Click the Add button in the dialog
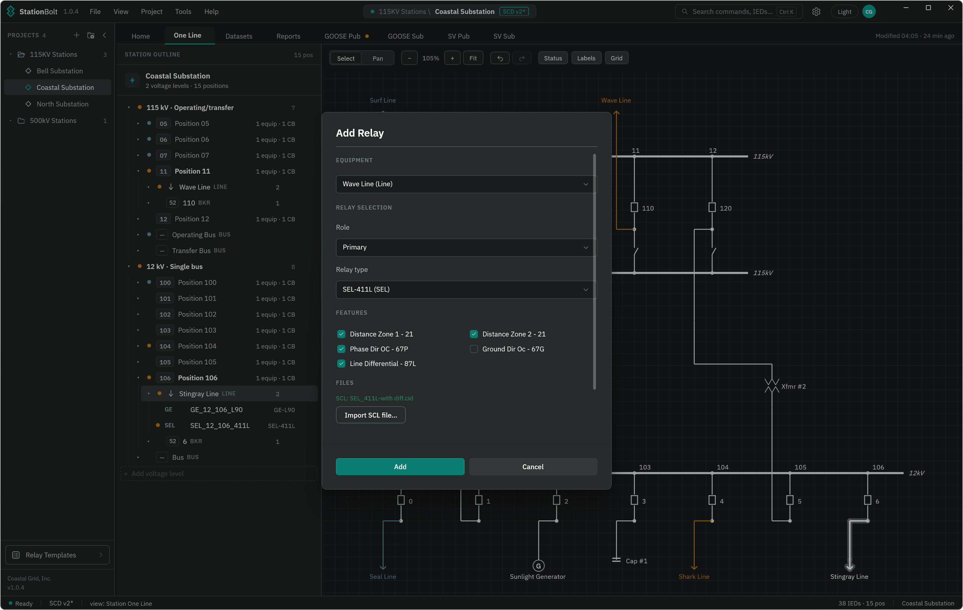The height and width of the screenshot is (610, 963). [400, 467]
